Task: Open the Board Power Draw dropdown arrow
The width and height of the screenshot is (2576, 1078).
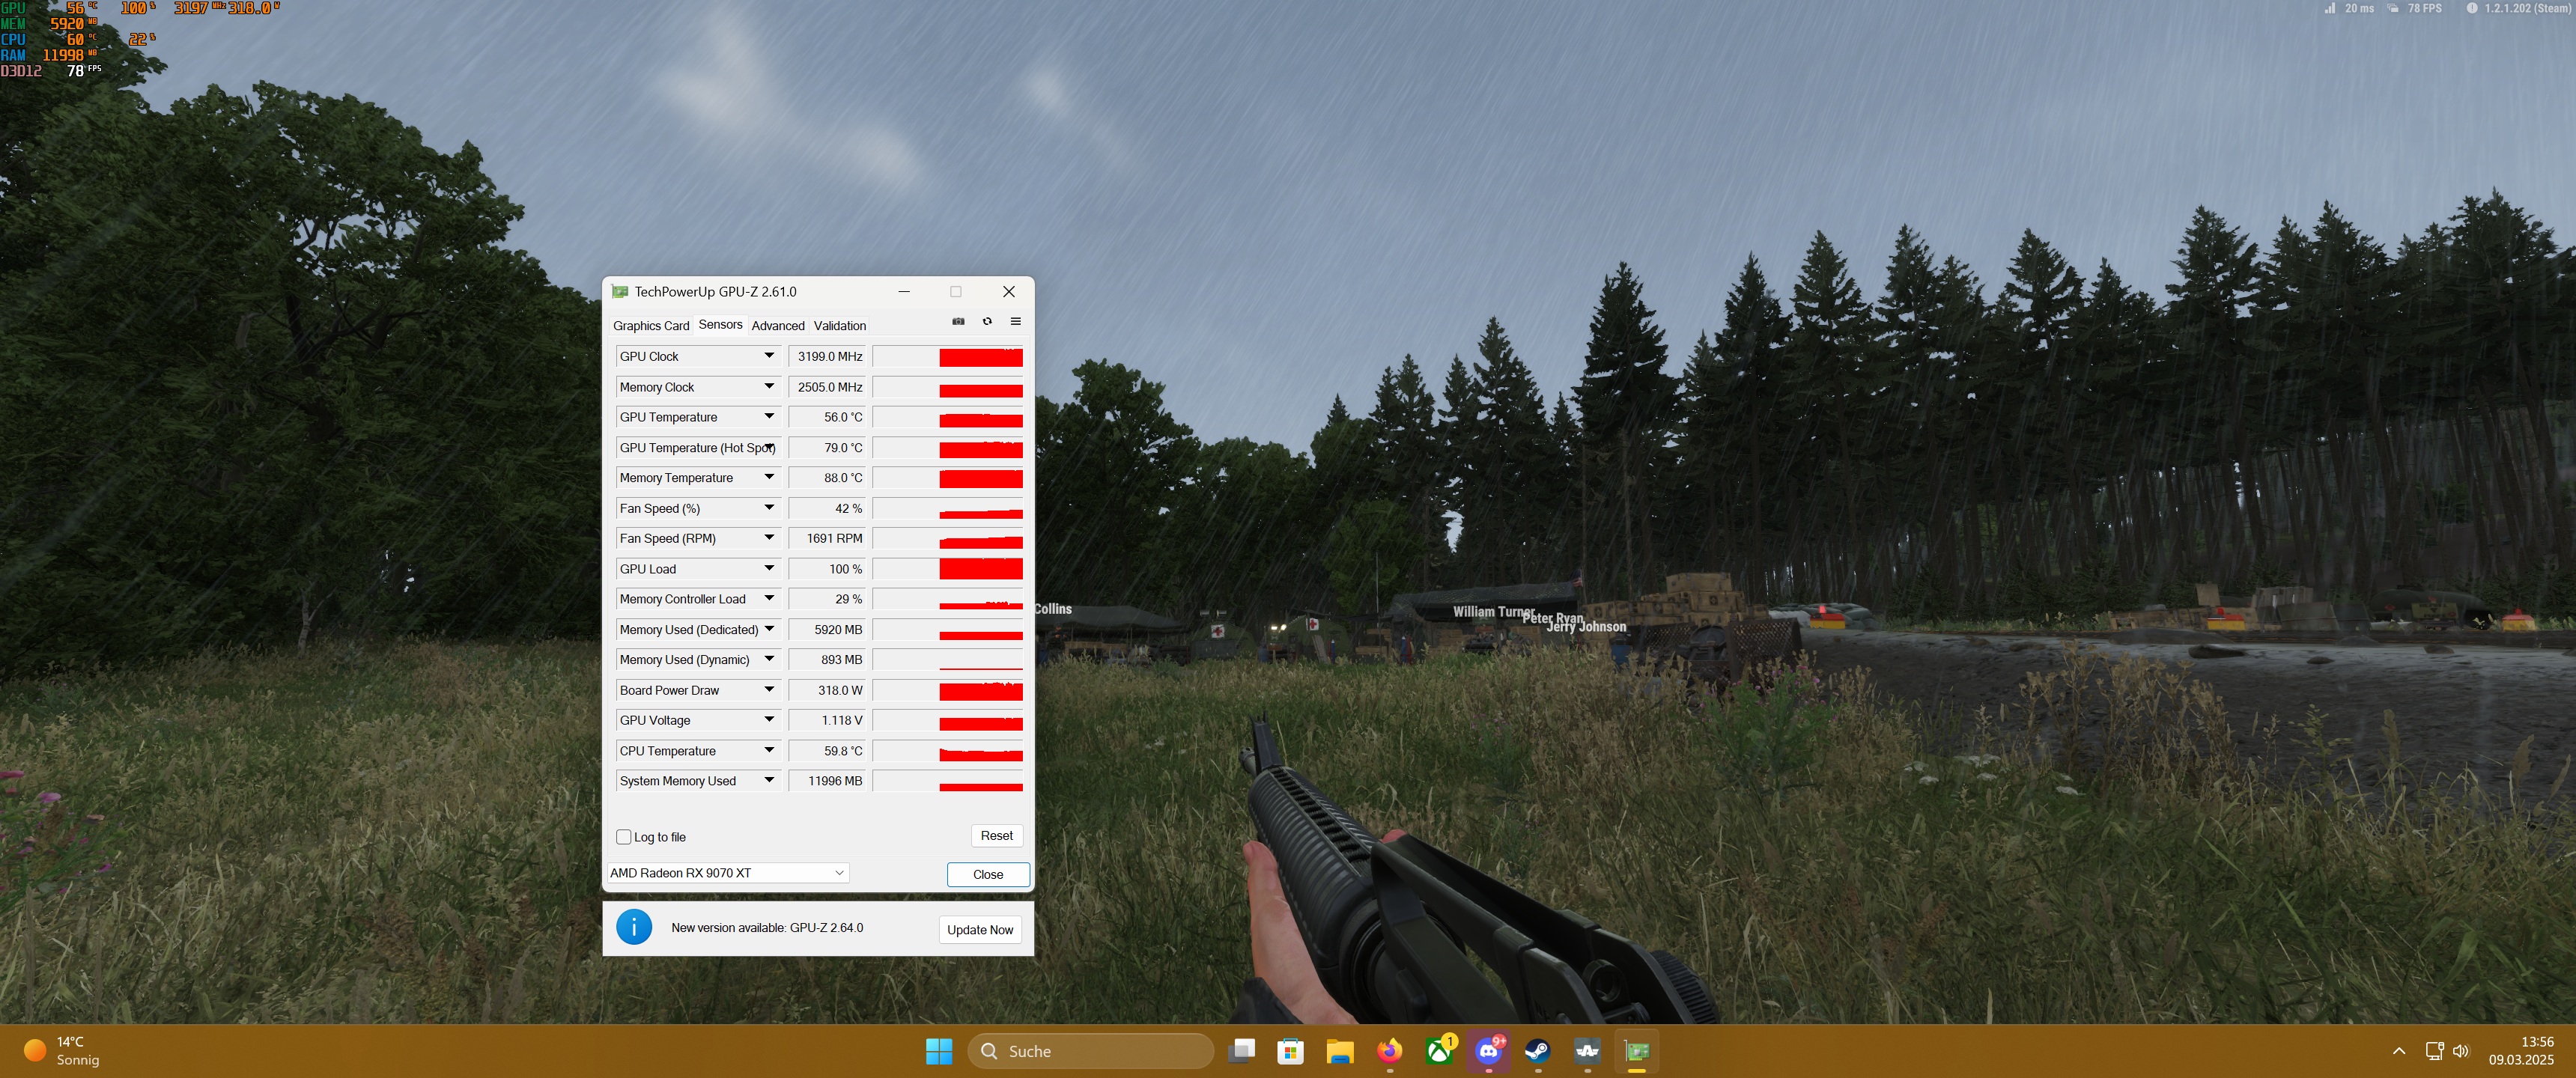Action: (769, 690)
